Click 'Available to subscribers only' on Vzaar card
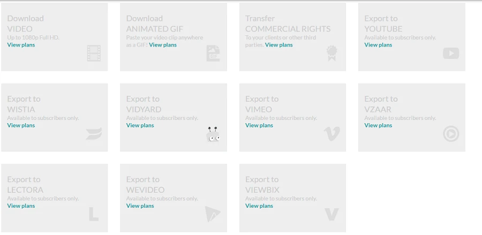This screenshot has height=235, width=482. click(400, 118)
